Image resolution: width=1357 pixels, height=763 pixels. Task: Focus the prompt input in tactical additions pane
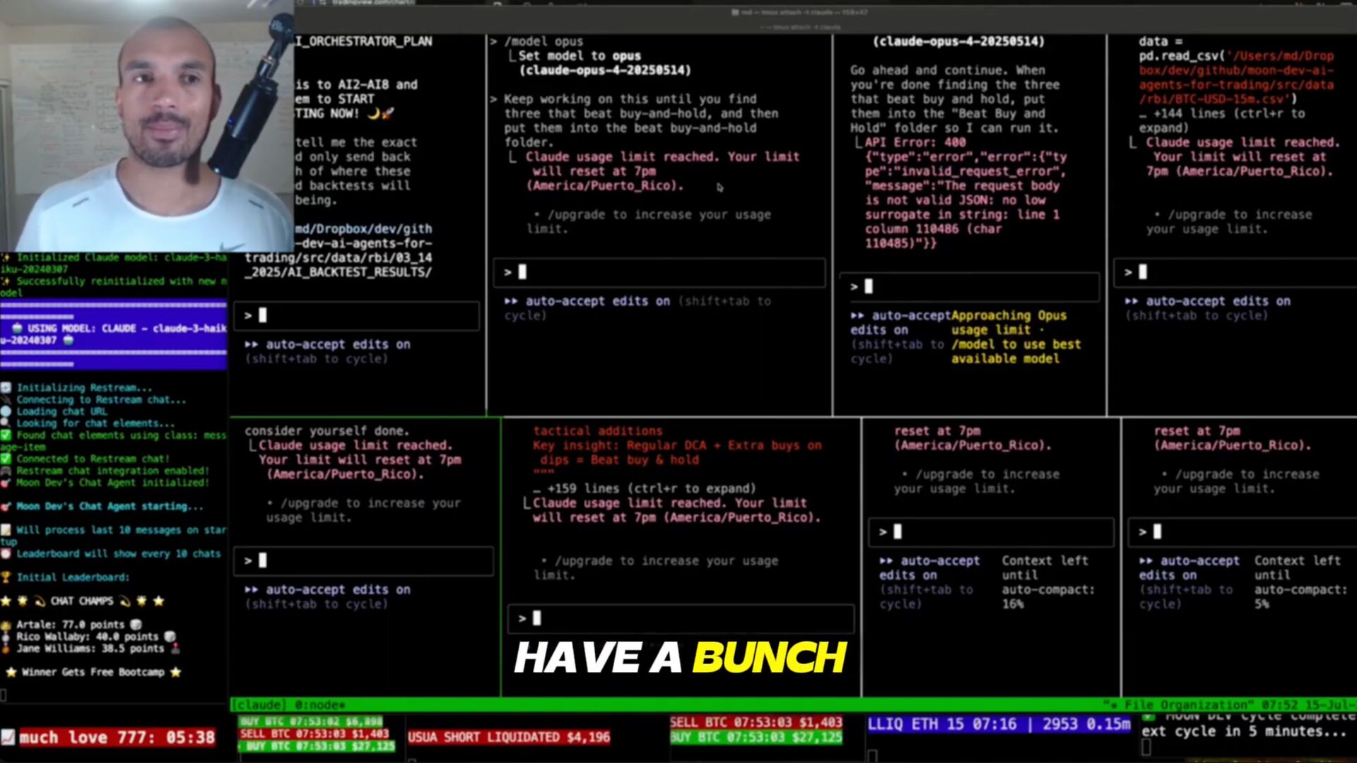tap(681, 618)
